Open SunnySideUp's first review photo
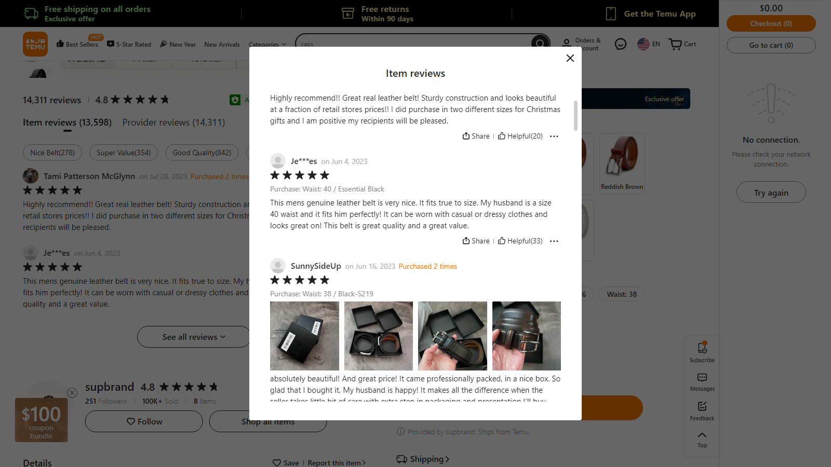Viewport: 831px width, 467px height. pos(304,336)
